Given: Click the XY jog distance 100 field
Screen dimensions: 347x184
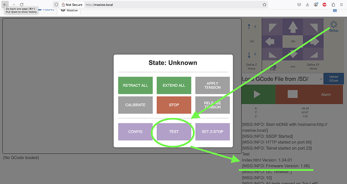Looking at the screenshot, I should (293, 41).
